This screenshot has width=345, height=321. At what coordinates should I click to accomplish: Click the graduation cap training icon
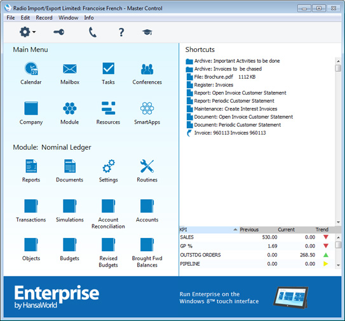[x=147, y=32]
